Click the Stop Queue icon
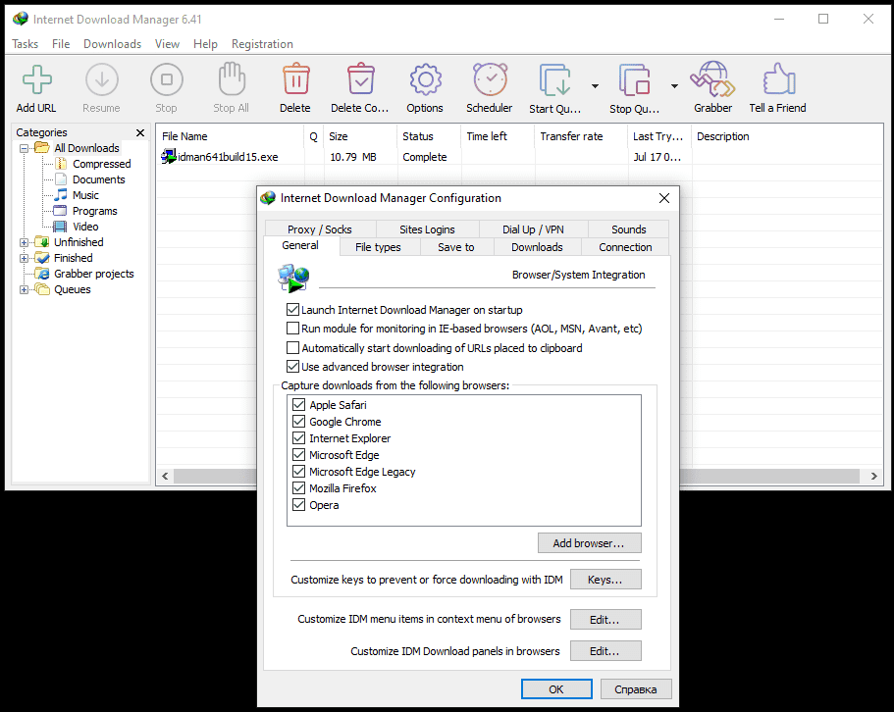 [634, 79]
